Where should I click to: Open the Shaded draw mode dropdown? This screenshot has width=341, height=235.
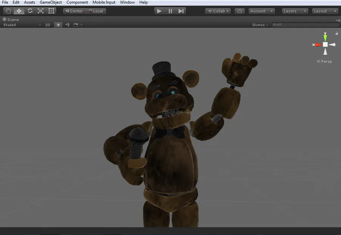click(x=22, y=25)
